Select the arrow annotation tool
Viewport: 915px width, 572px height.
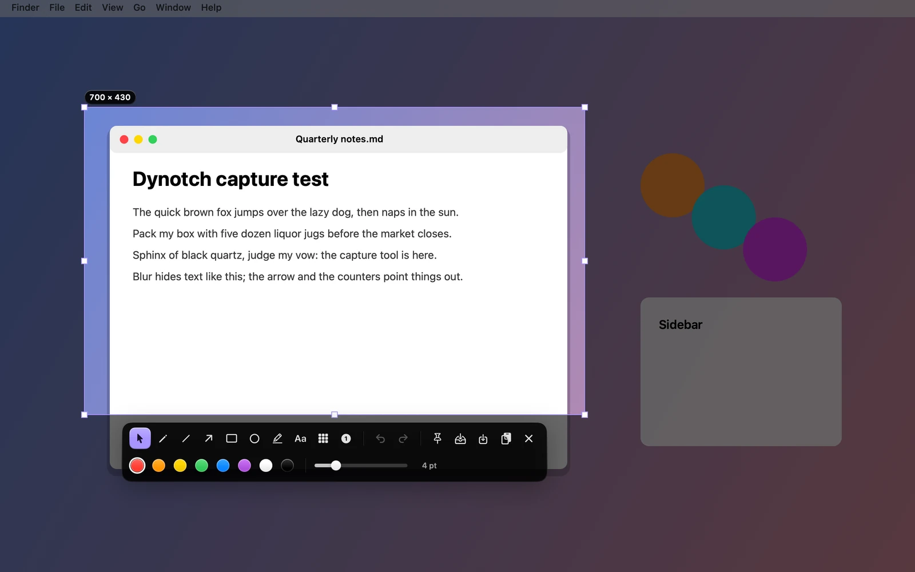point(209,439)
